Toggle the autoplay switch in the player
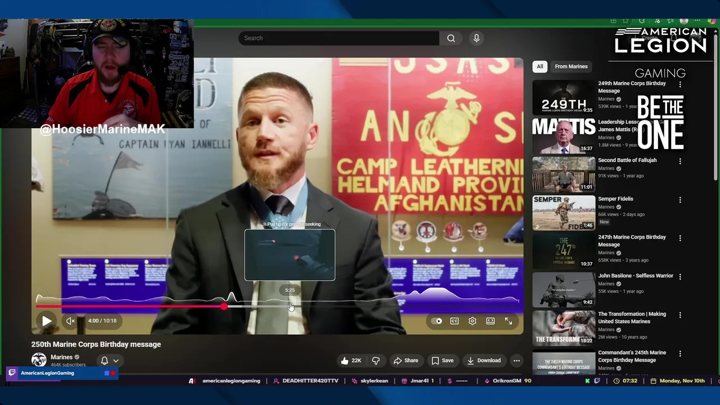Viewport: 720px width, 405px height. (436, 321)
